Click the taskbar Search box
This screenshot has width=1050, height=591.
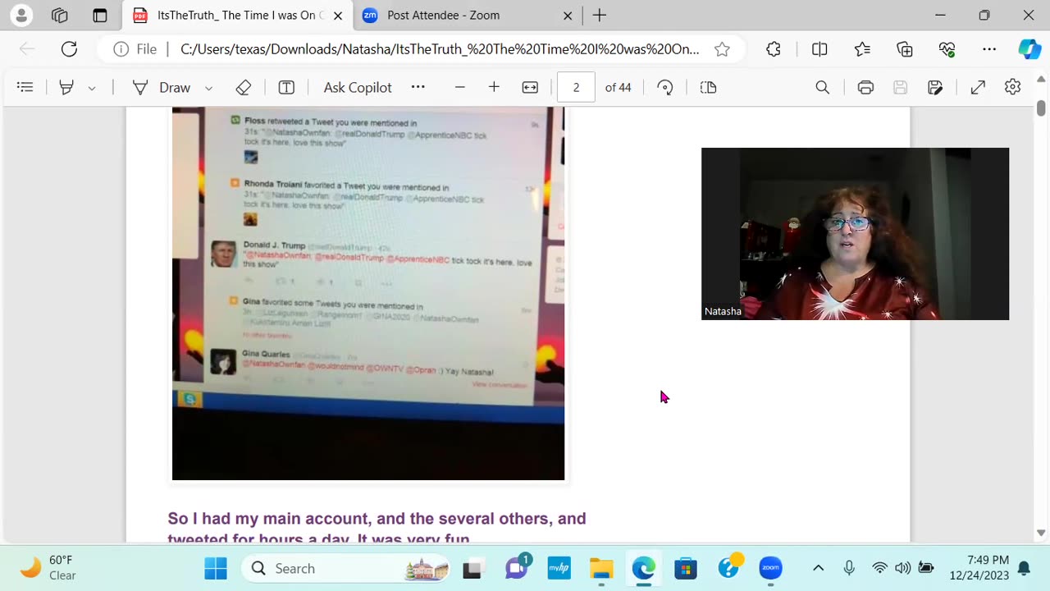pos(347,568)
